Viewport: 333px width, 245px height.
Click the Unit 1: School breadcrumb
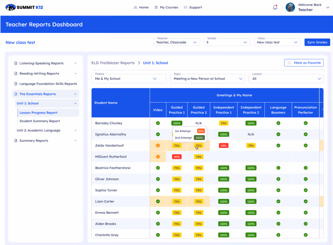tap(155, 63)
